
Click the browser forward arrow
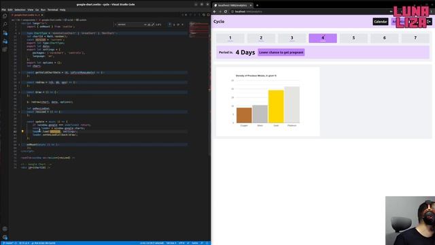point(220,12)
